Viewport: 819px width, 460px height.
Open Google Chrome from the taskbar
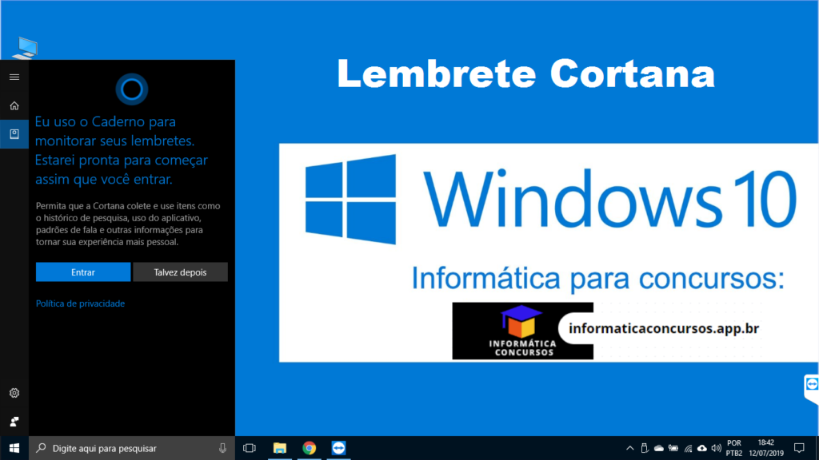tap(310, 448)
